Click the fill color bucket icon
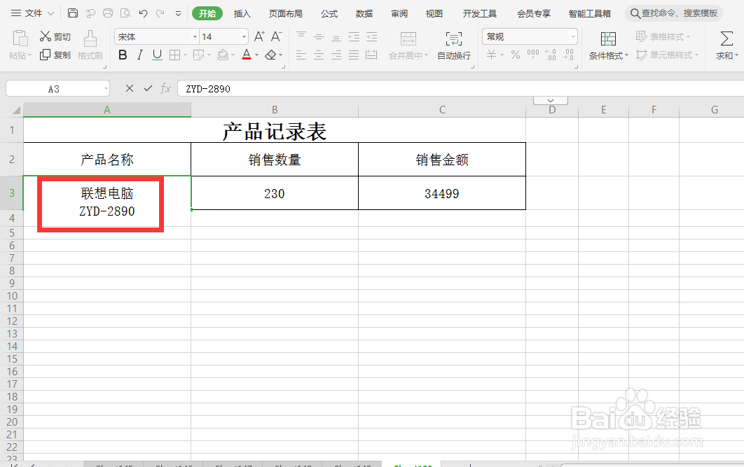The image size is (744, 467). pos(223,55)
